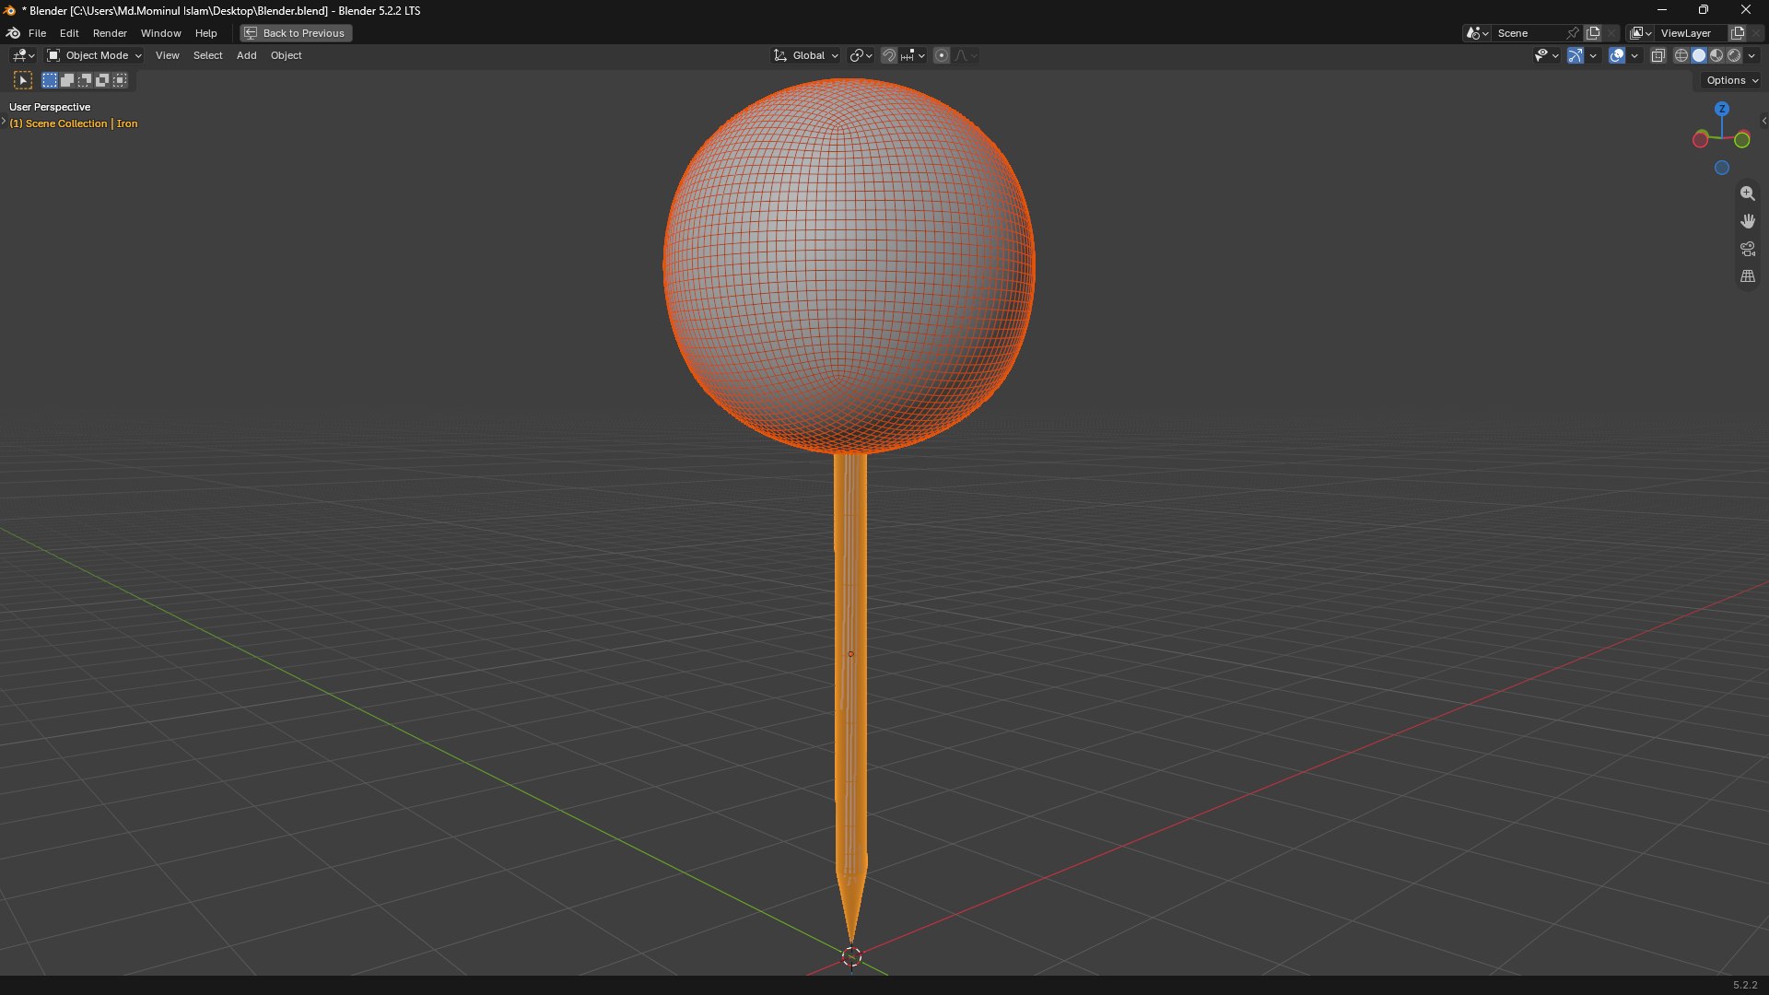Open the viewport shading options arrow
This screenshot has width=1769, height=995.
(1751, 56)
